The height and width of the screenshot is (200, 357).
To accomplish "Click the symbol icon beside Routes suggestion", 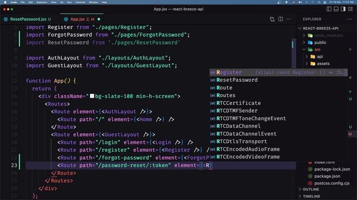I will coord(213,96).
